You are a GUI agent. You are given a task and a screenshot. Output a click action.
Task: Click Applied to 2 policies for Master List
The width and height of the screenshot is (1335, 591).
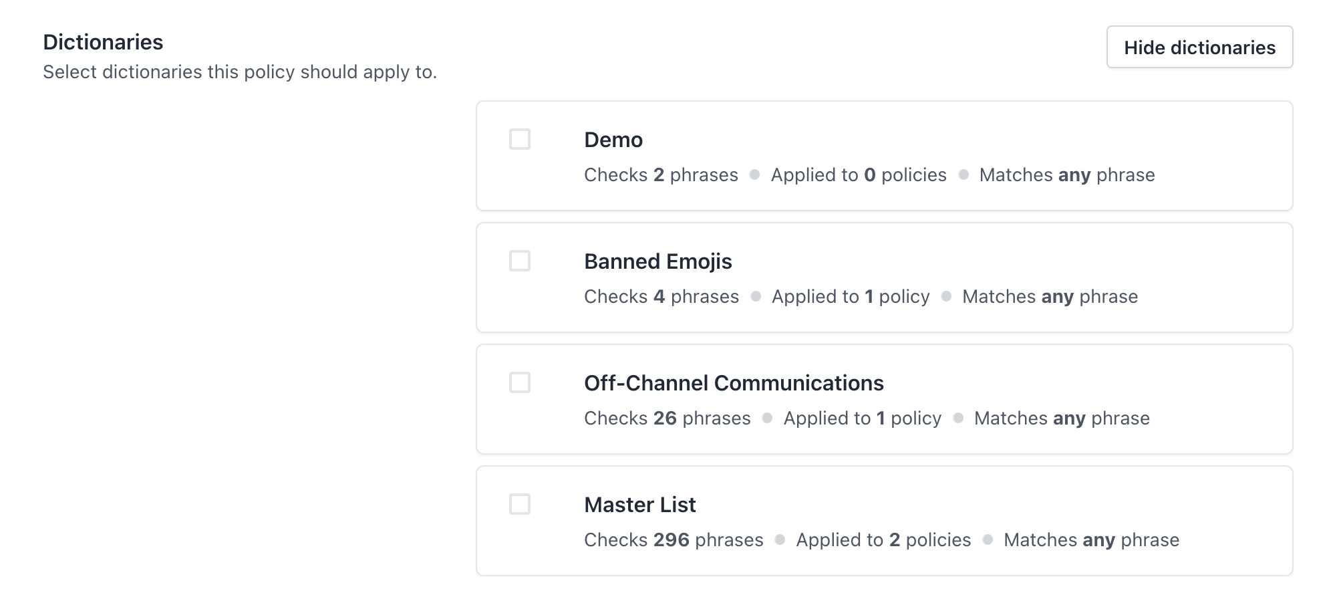(883, 540)
